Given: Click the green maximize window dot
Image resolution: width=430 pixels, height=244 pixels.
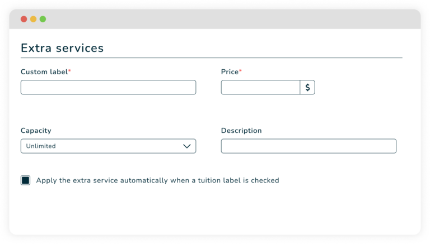Looking at the screenshot, I should coord(43,19).
